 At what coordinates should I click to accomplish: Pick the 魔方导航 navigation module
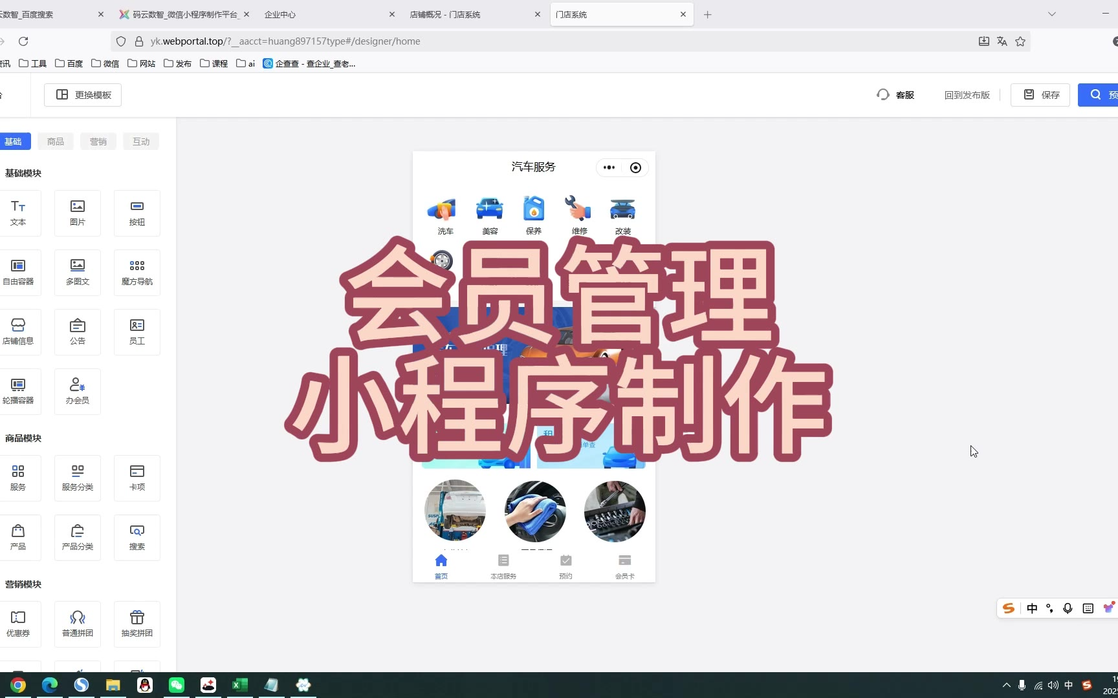click(137, 272)
